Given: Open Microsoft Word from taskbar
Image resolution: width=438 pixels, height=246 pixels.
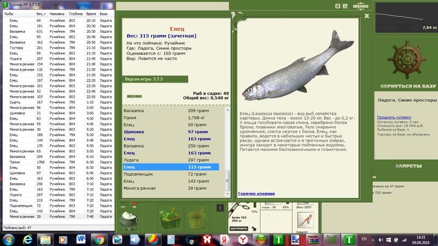Looking at the screenshot, I should [80, 239].
